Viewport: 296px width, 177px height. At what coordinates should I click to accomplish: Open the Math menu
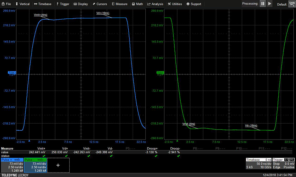coord(137,4)
